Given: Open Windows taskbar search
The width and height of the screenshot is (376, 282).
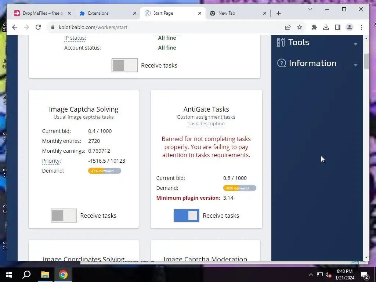Looking at the screenshot, I should [26, 275].
